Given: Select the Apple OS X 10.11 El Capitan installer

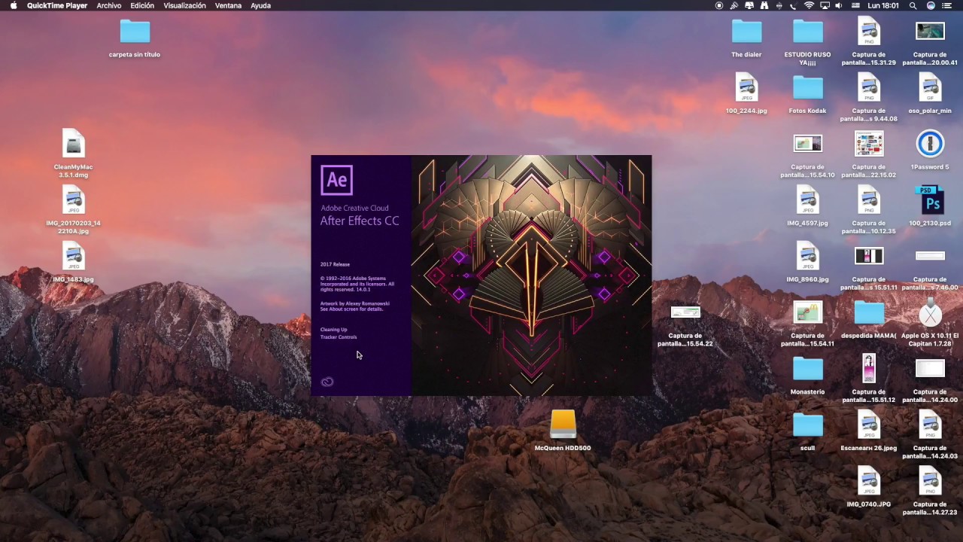Looking at the screenshot, I should click(x=930, y=312).
